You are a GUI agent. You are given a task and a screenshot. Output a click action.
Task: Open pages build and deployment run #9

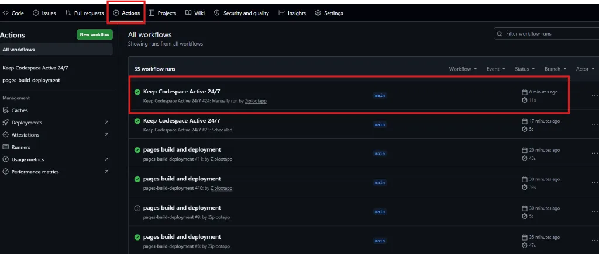point(182,208)
